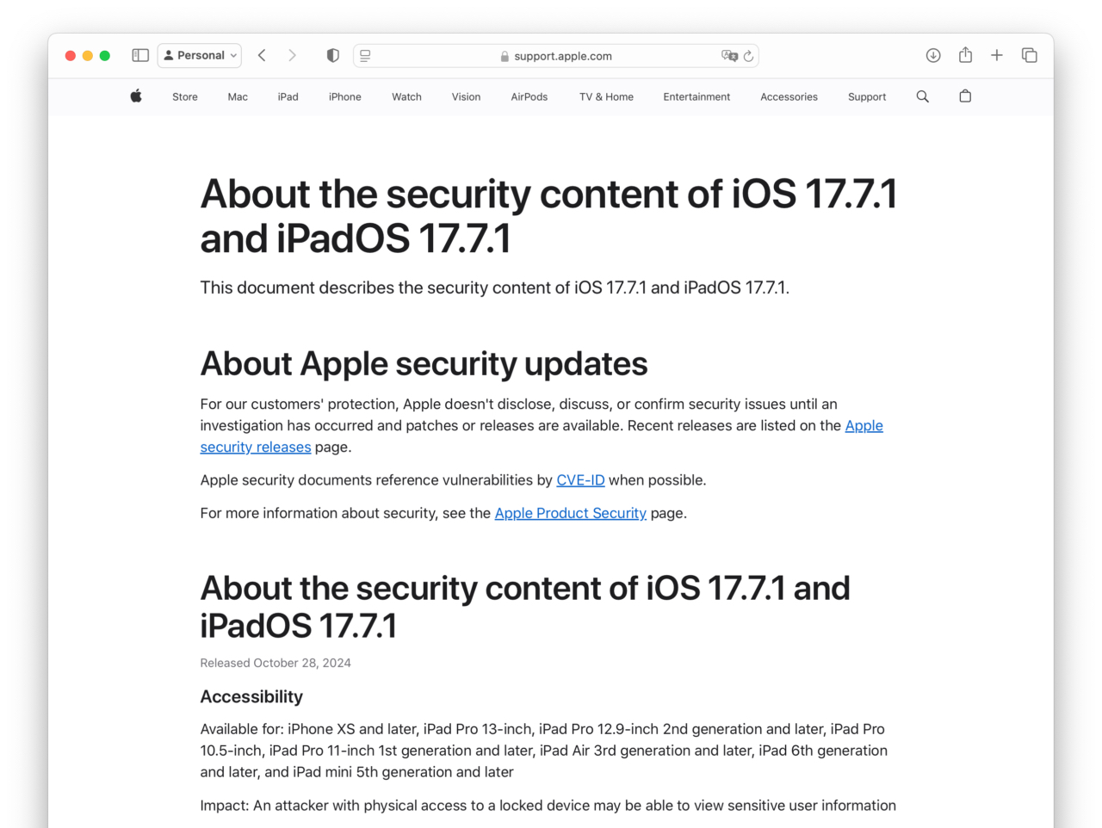This screenshot has height=828, width=1102.
Task: Go forward to next page
Action: pos(292,55)
